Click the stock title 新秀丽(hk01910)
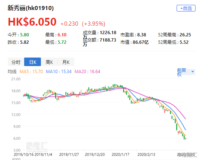This screenshot has width=200, height=160. pos(30,8)
